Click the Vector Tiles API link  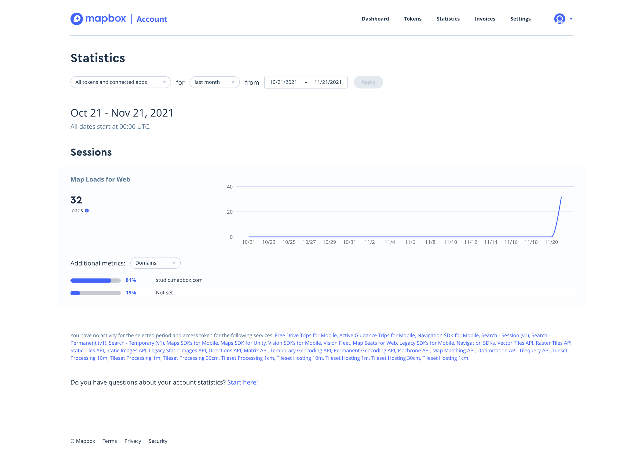pyautogui.click(x=515, y=343)
